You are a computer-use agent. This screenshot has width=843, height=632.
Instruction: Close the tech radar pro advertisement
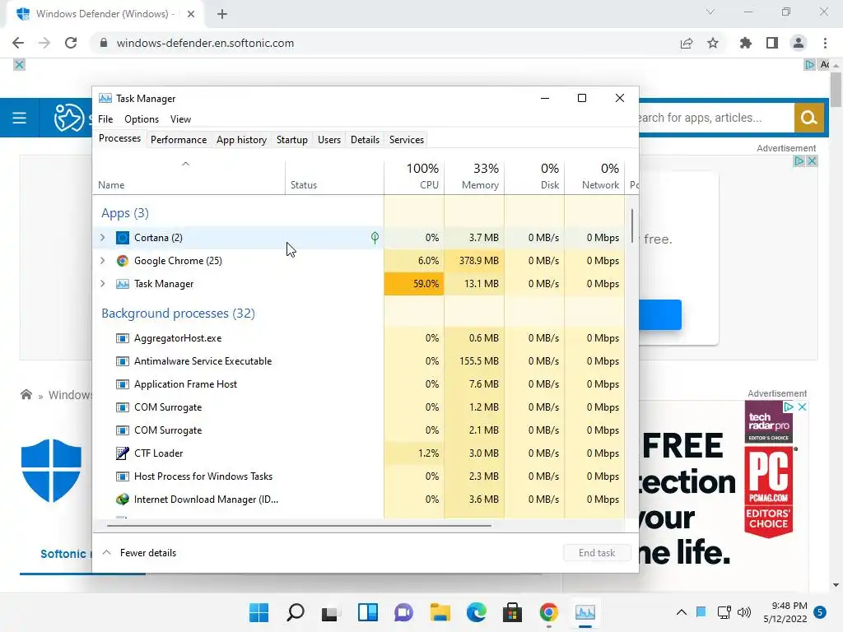pos(802,407)
